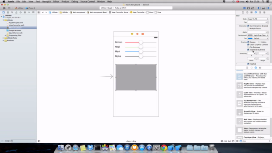This screenshot has height=153, width=272.
Task: Toggle the Installed checkbox
Action: click(248, 64)
